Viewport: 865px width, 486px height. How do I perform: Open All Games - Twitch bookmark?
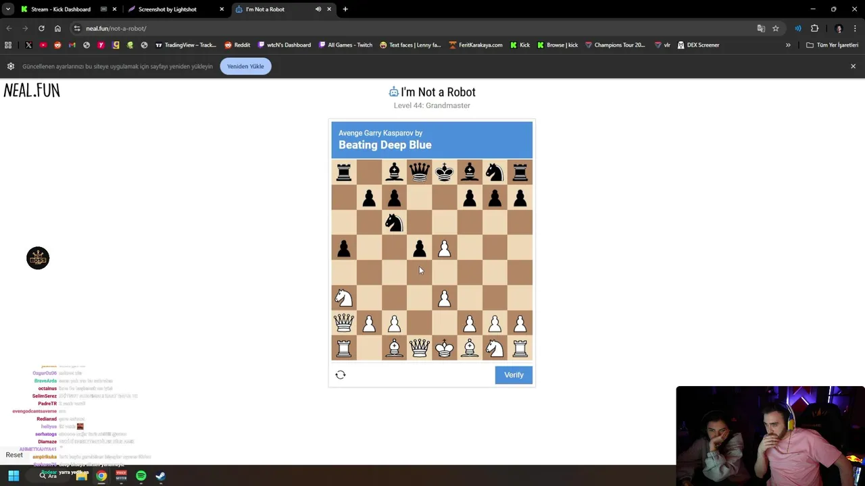[345, 45]
